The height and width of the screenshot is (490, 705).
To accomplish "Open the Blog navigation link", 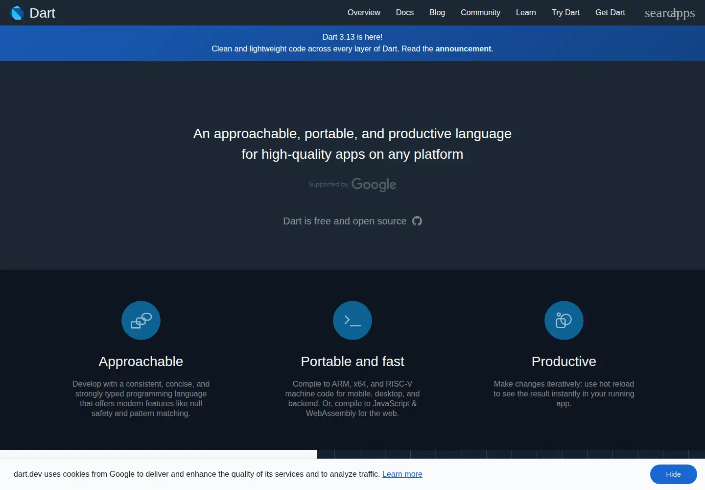I will coord(437,13).
